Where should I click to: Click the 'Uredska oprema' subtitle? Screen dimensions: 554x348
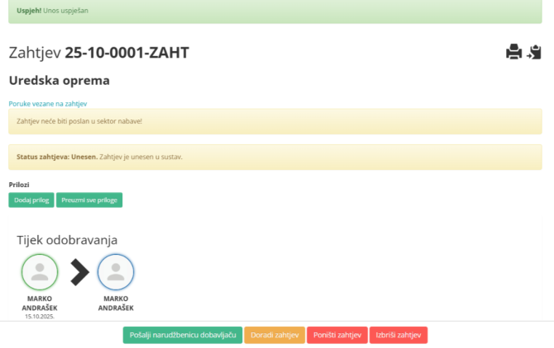coord(59,81)
